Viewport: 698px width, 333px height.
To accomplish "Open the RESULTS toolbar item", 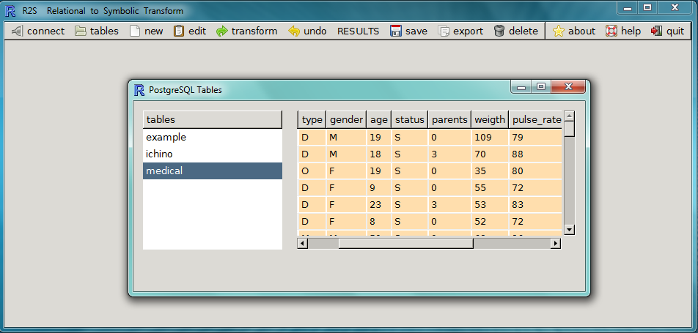I will click(x=358, y=31).
